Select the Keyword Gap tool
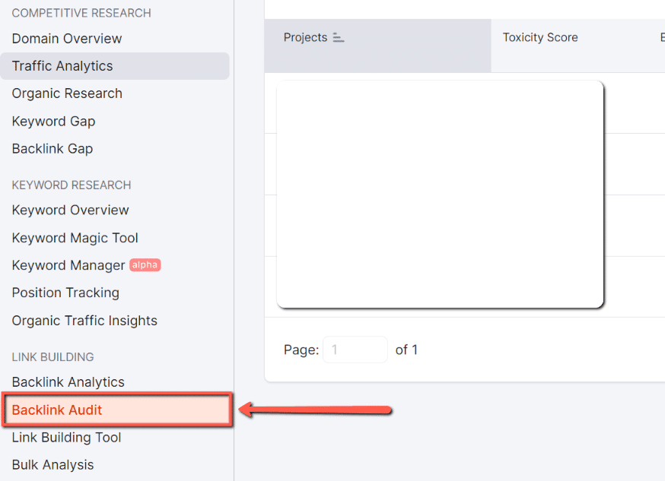 53,121
